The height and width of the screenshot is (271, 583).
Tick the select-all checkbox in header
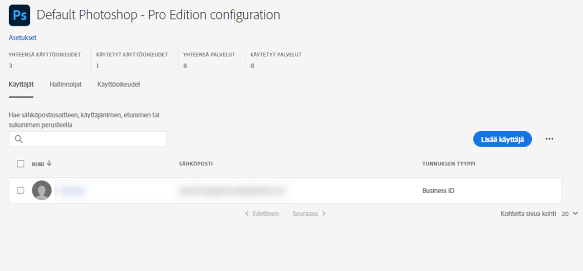click(x=21, y=164)
